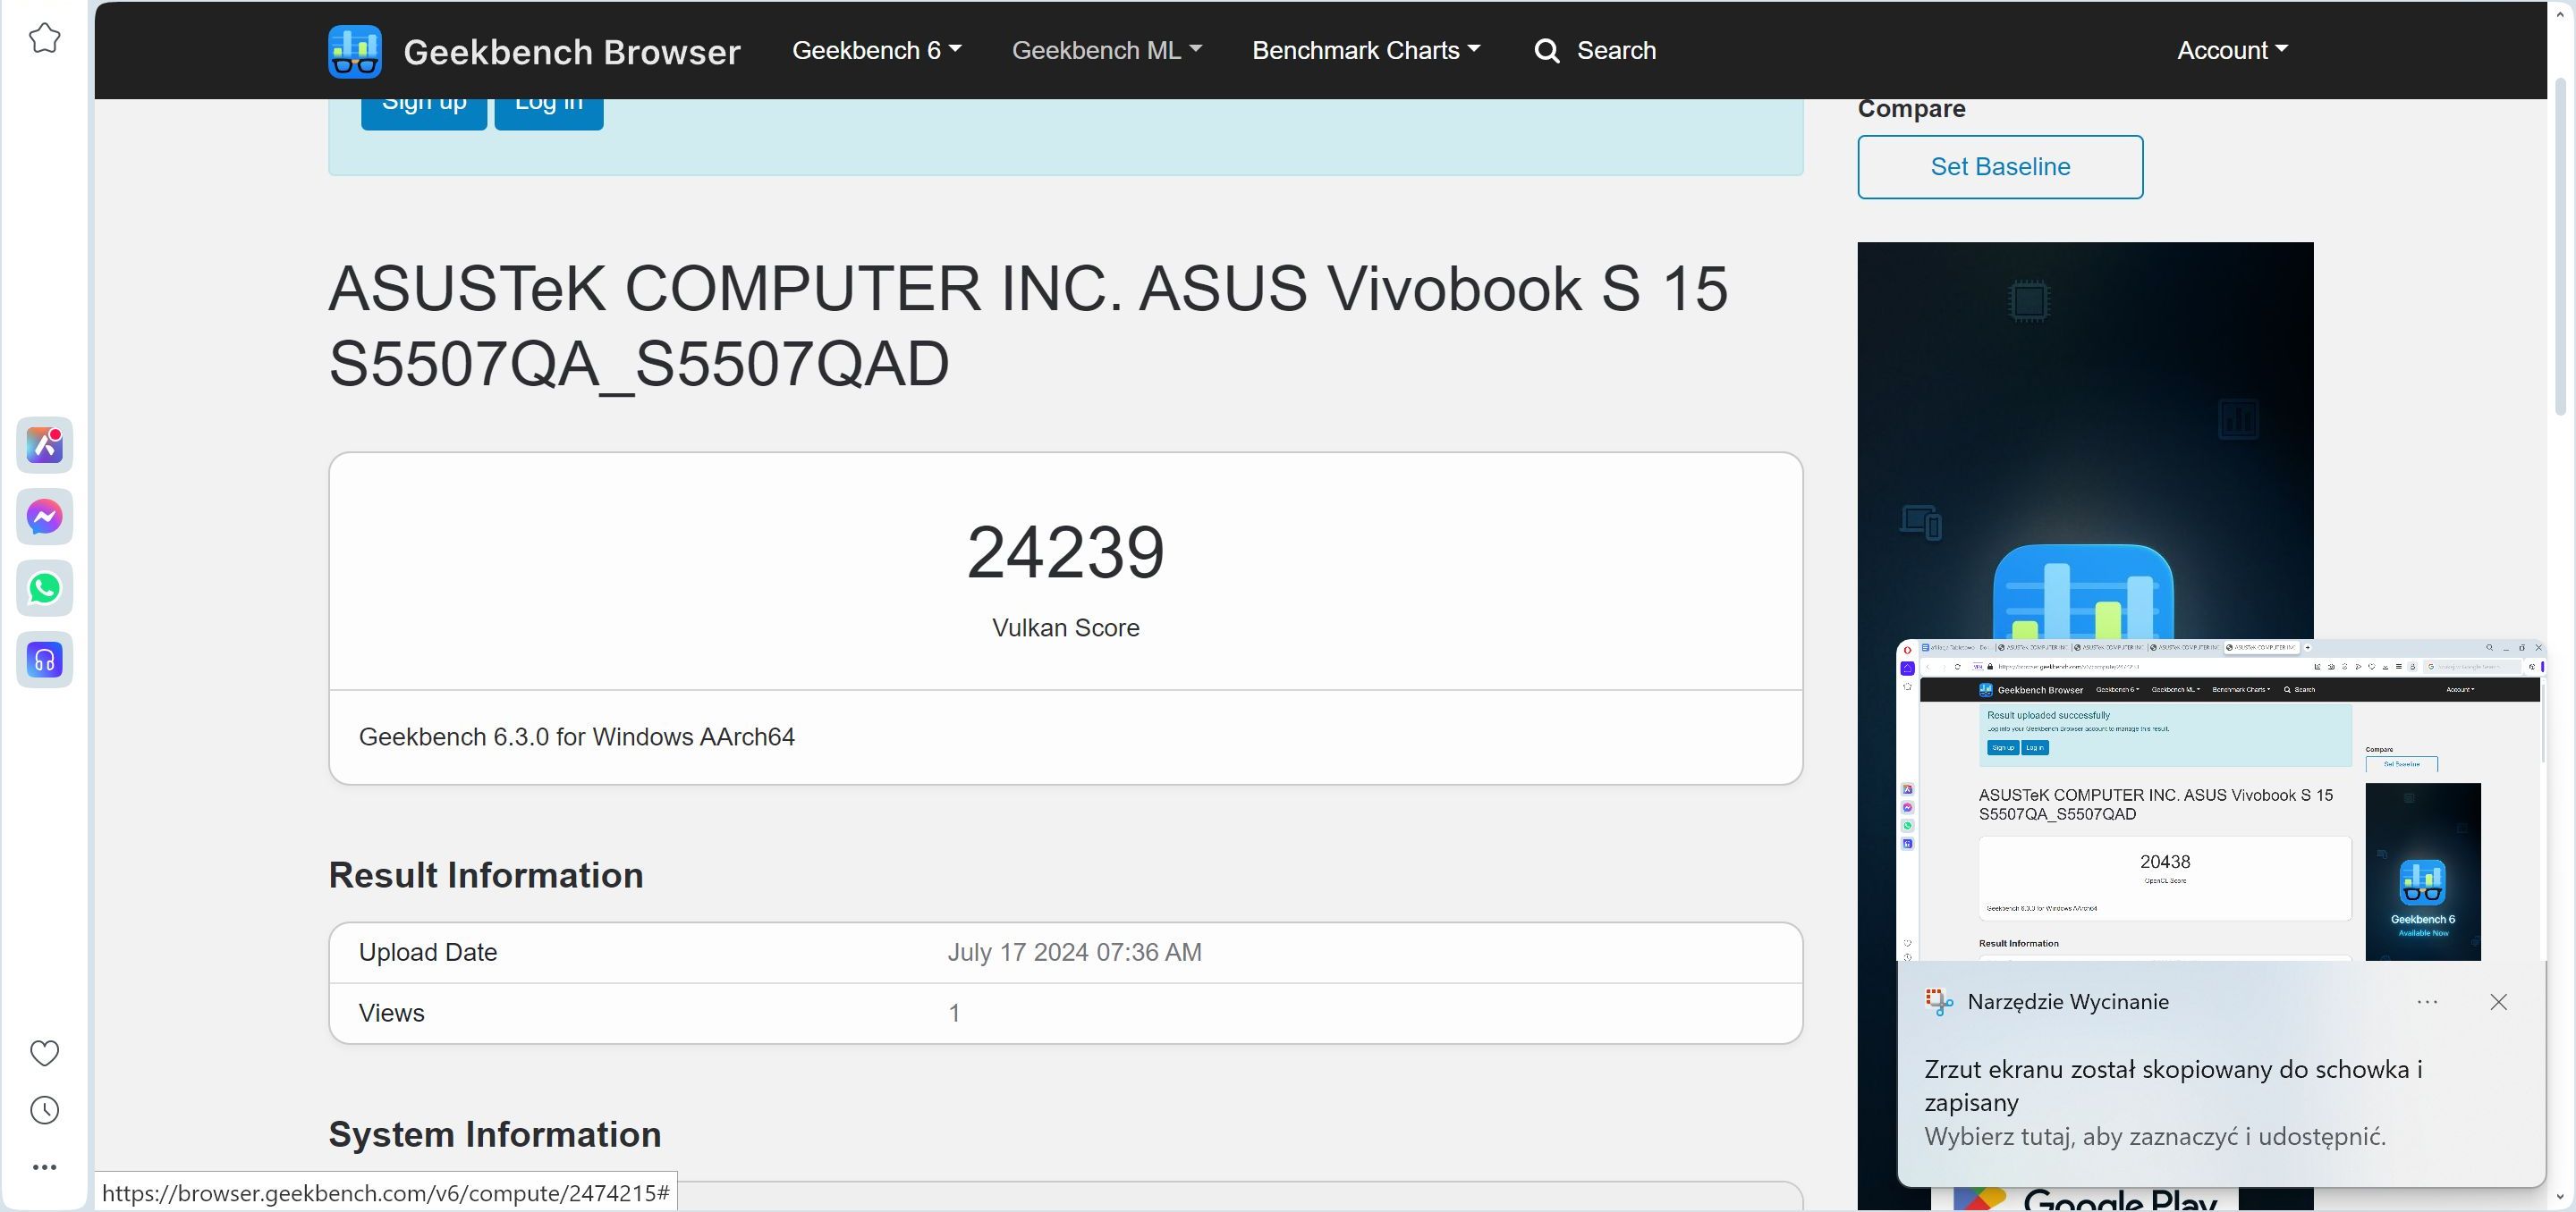
Task: Click the Geekbench Browser title link
Action: pos(572,52)
